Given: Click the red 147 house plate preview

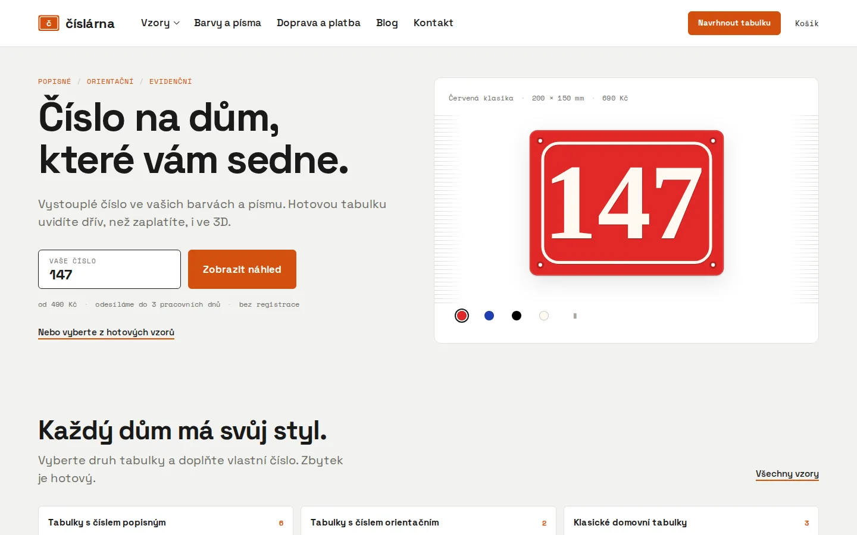Looking at the screenshot, I should point(627,203).
